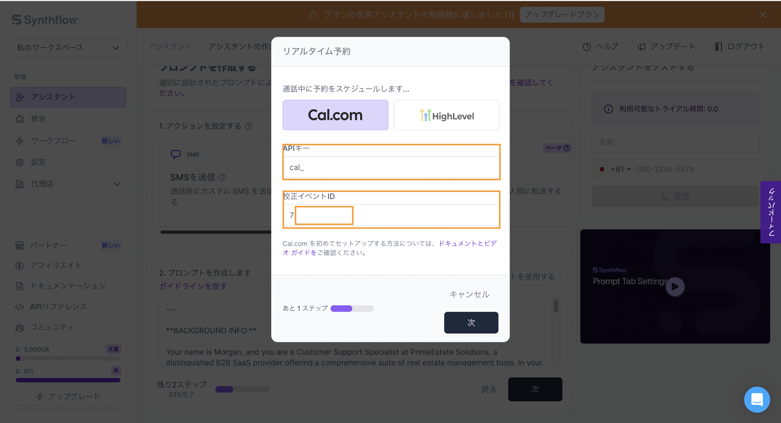Open ワークフロー in the sidebar
Viewport: 781px width, 423px height.
53,141
